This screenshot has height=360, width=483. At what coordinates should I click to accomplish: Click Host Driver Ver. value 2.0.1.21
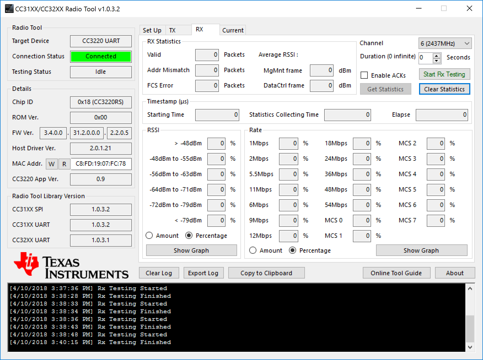pyautogui.click(x=101, y=148)
